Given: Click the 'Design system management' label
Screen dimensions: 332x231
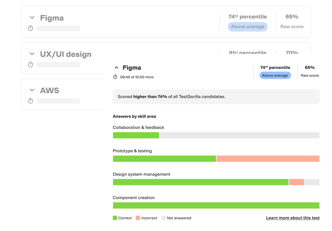Looking at the screenshot, I should (141, 174).
